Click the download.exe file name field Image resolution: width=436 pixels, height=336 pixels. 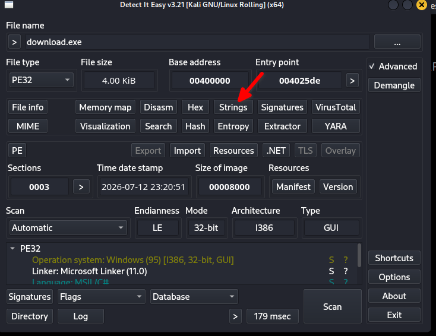[x=197, y=42]
